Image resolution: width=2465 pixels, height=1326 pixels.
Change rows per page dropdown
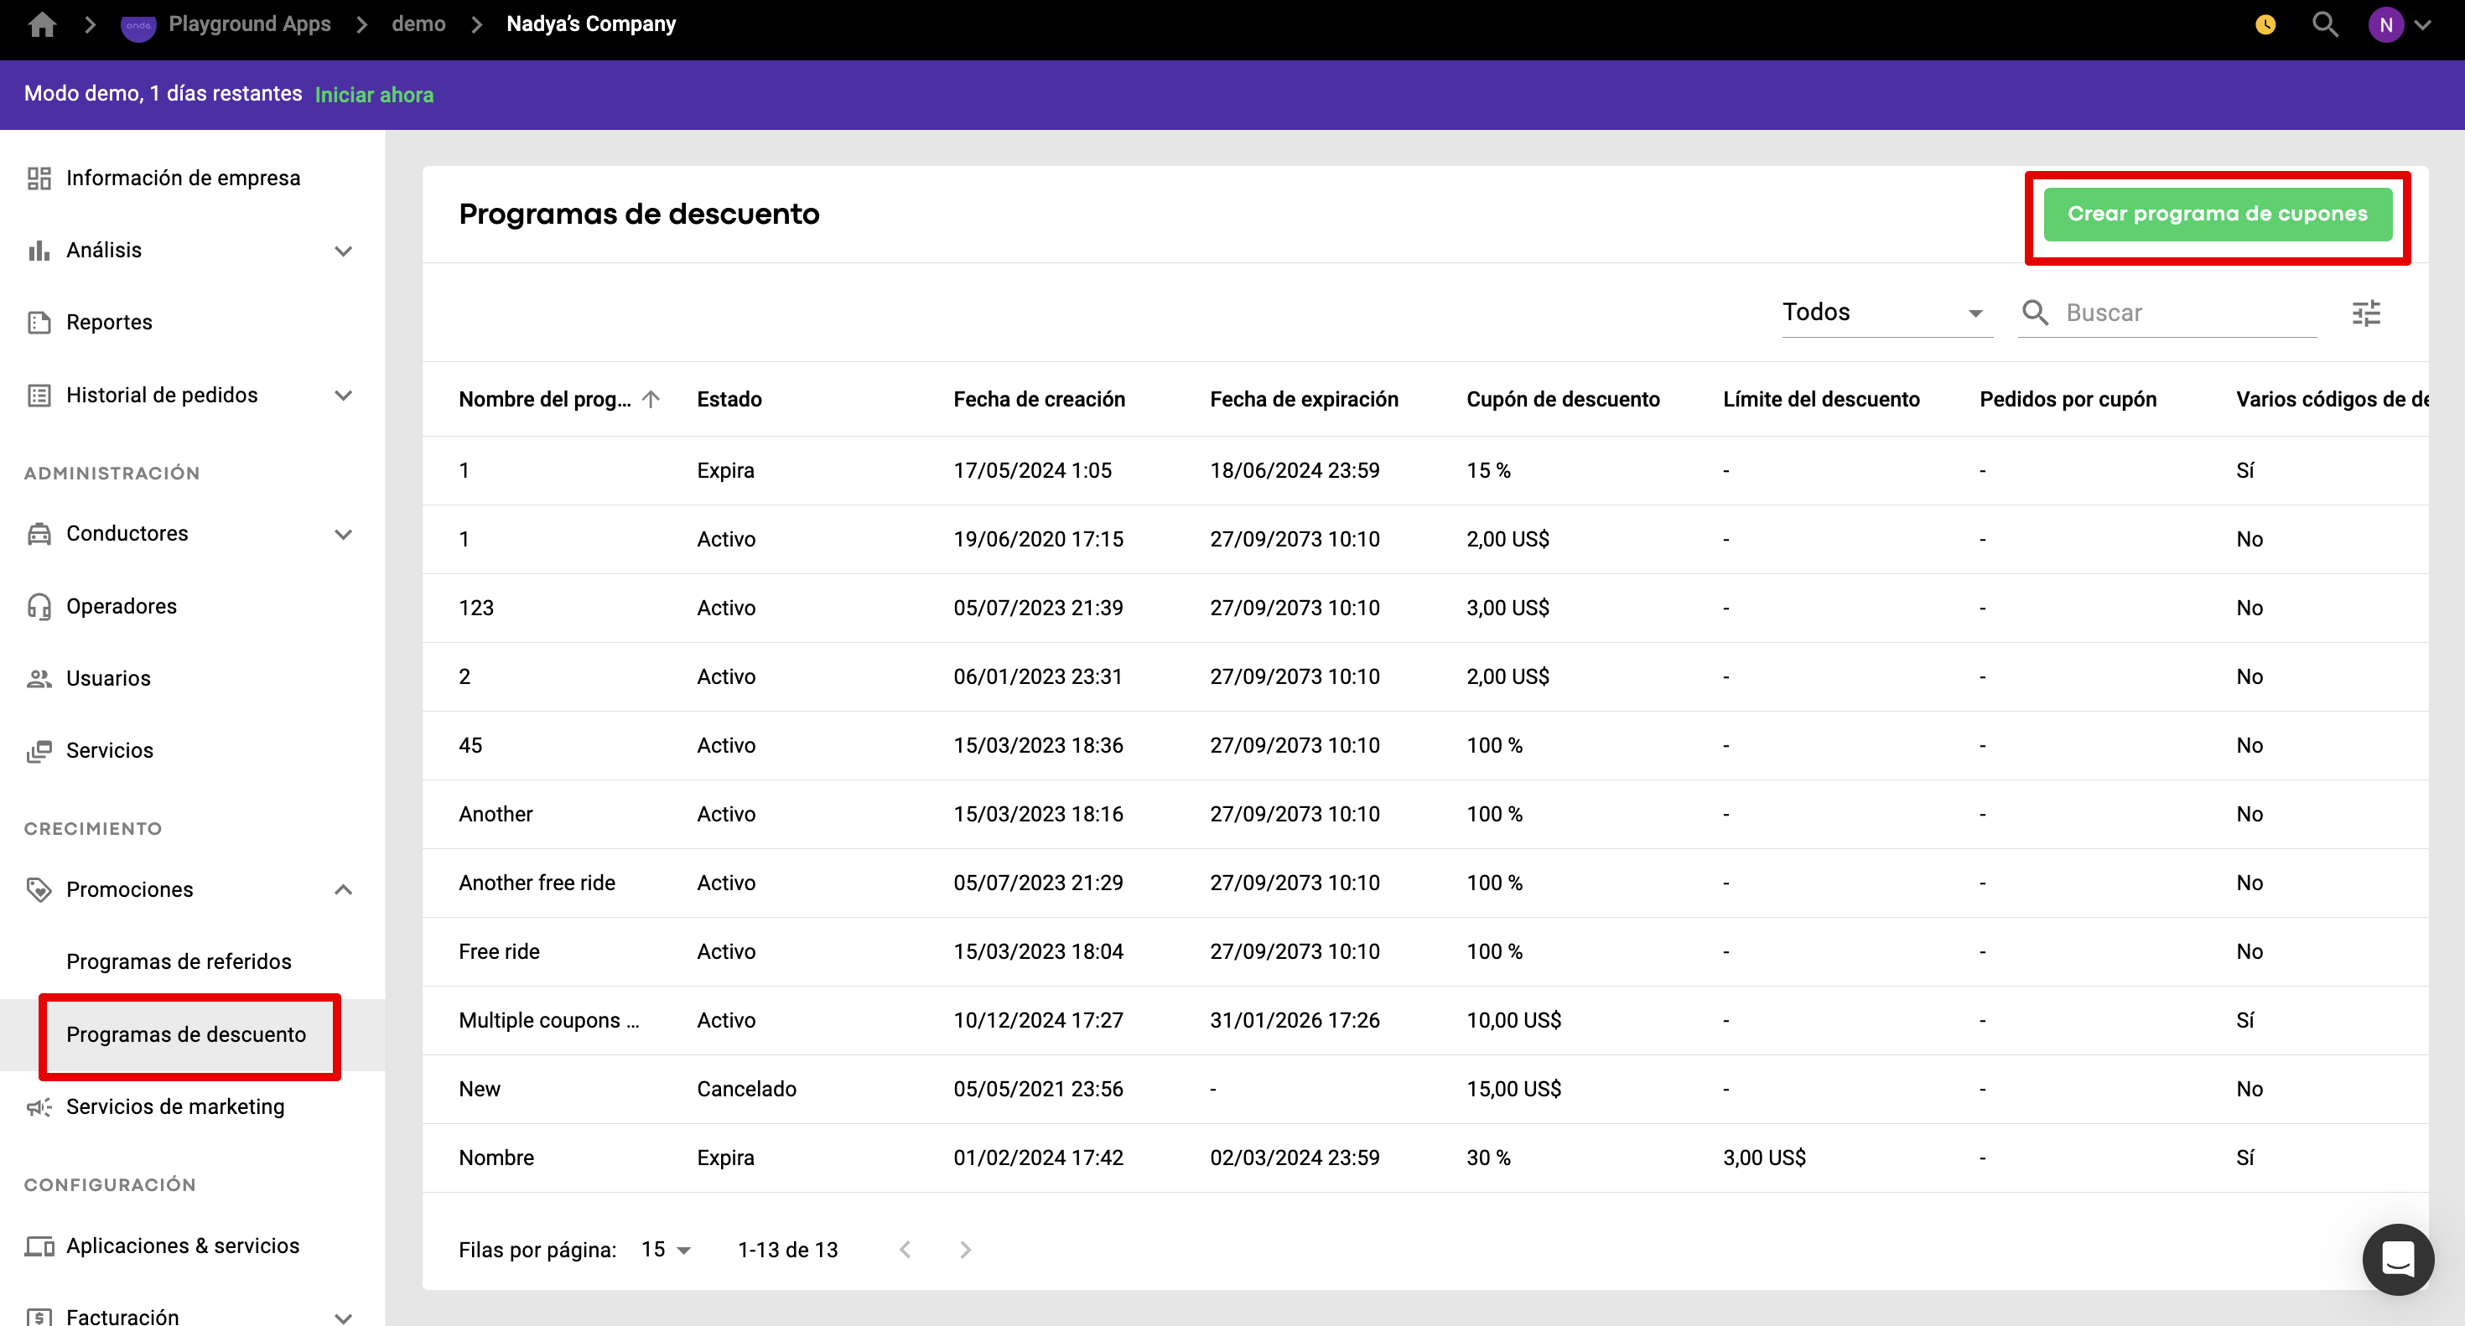[666, 1250]
